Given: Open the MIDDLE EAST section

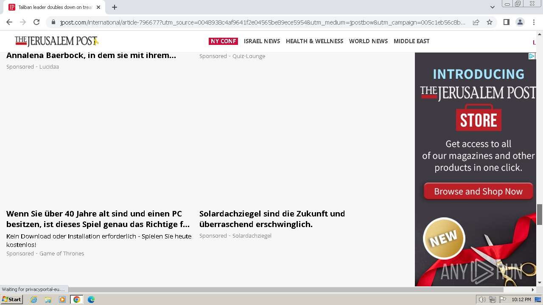Looking at the screenshot, I should tap(411, 41).
